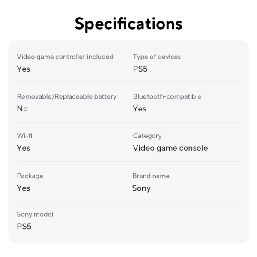The height and width of the screenshot is (257, 257).
Task: Select the 'Video game controller included' label
Action: click(x=65, y=57)
